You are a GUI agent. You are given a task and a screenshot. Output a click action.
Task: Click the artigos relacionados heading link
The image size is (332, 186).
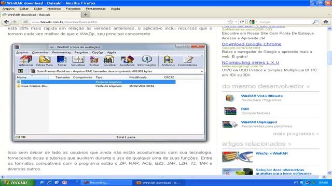257,144
